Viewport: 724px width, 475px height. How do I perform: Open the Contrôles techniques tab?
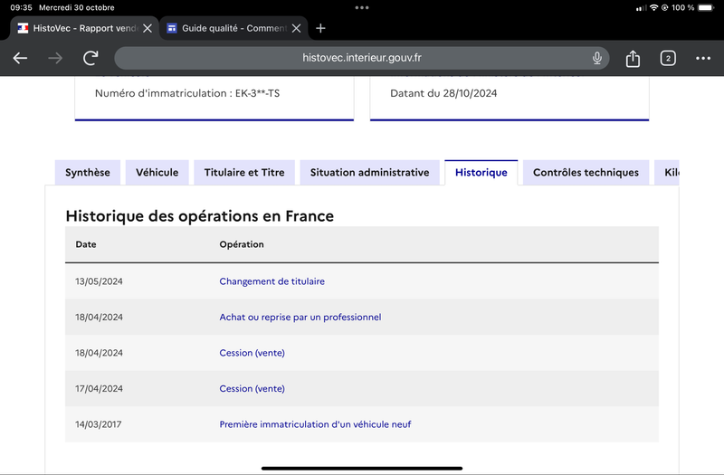(586, 173)
